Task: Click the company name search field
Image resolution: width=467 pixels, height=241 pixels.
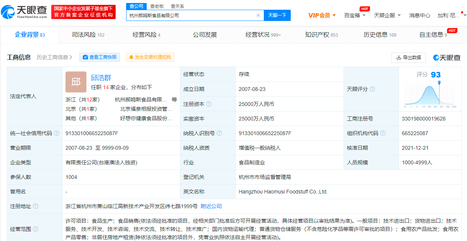Action: pos(191,15)
